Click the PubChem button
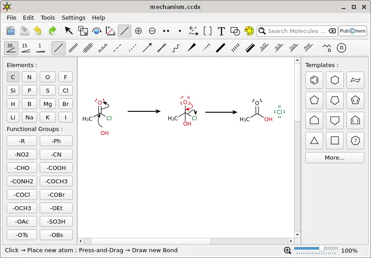 click(353, 31)
